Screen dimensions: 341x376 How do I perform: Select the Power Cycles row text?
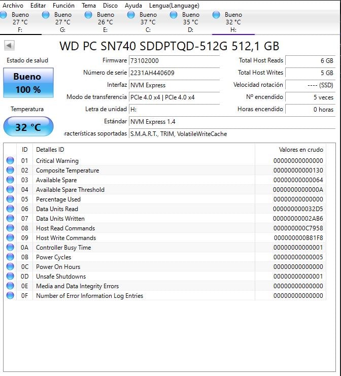pos(53,257)
